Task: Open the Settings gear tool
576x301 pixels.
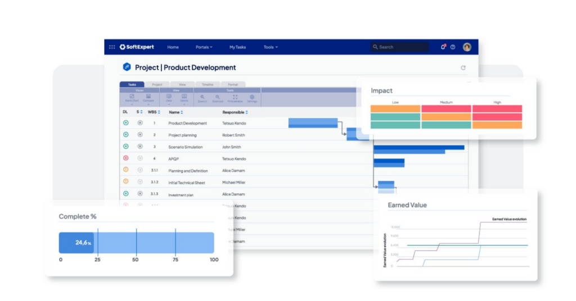Action: click(252, 98)
